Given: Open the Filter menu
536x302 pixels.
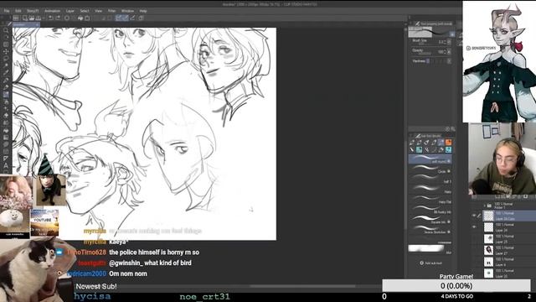Looking at the screenshot, I should [x=111, y=11].
